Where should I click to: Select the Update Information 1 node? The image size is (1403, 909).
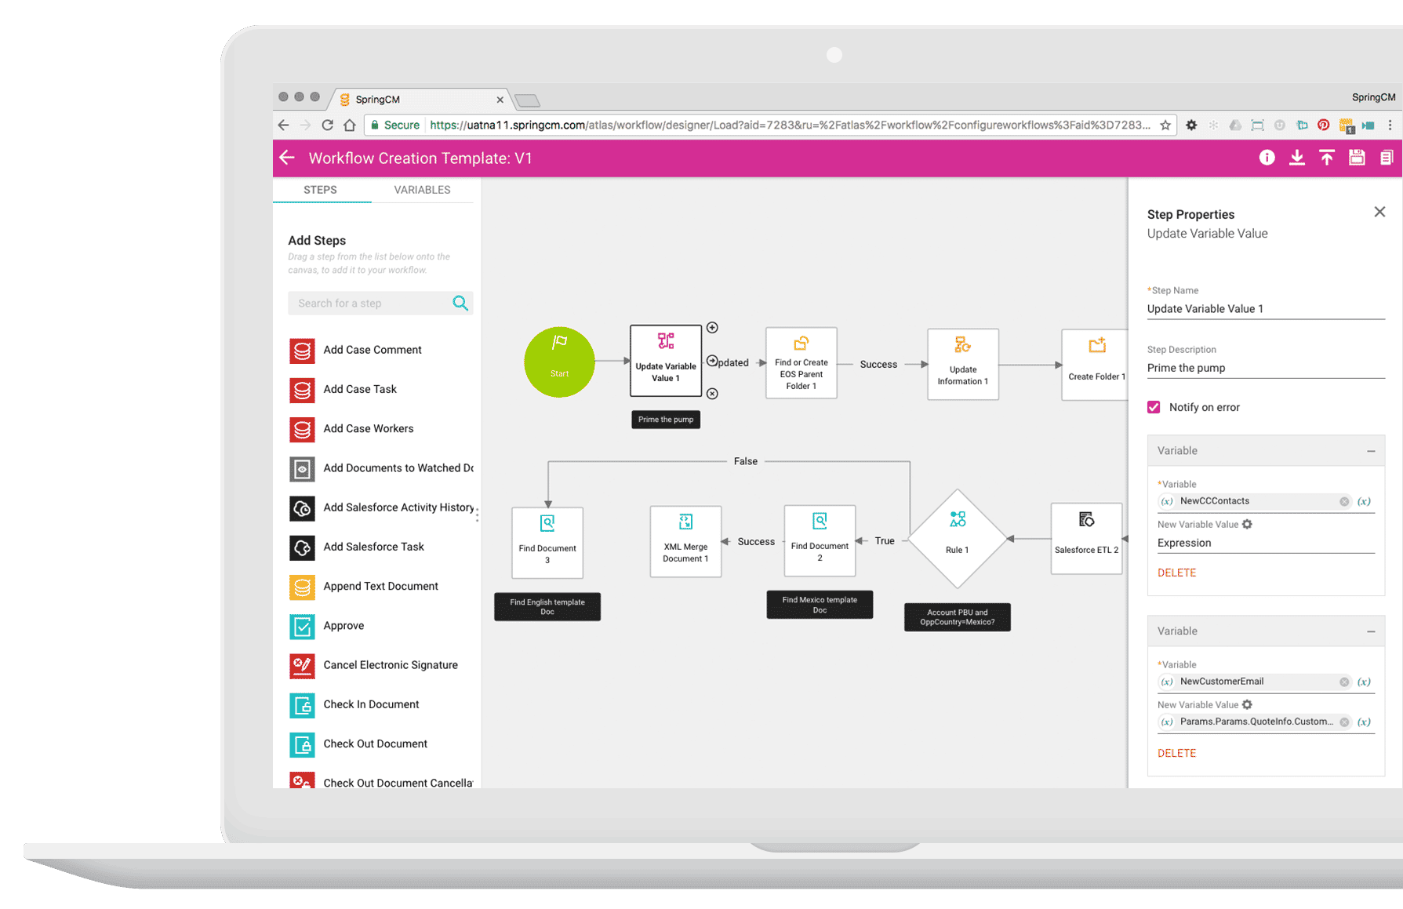(963, 364)
